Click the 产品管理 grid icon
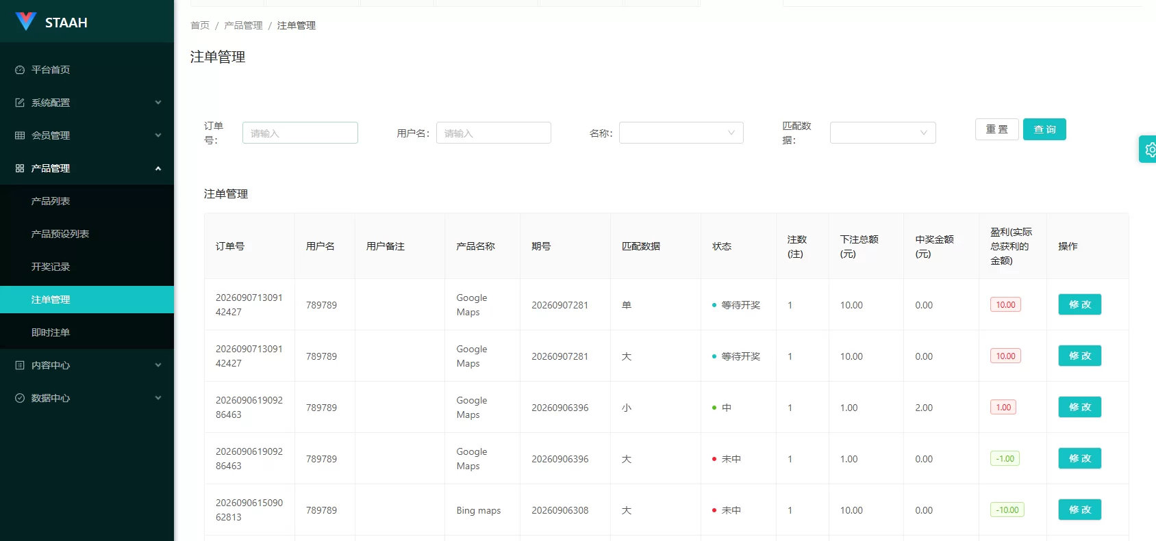Viewport: 1156px width, 541px height. coord(20,168)
